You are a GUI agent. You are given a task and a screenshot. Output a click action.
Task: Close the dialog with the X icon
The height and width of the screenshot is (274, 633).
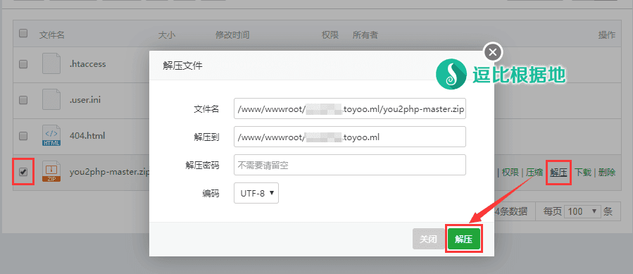[492, 51]
